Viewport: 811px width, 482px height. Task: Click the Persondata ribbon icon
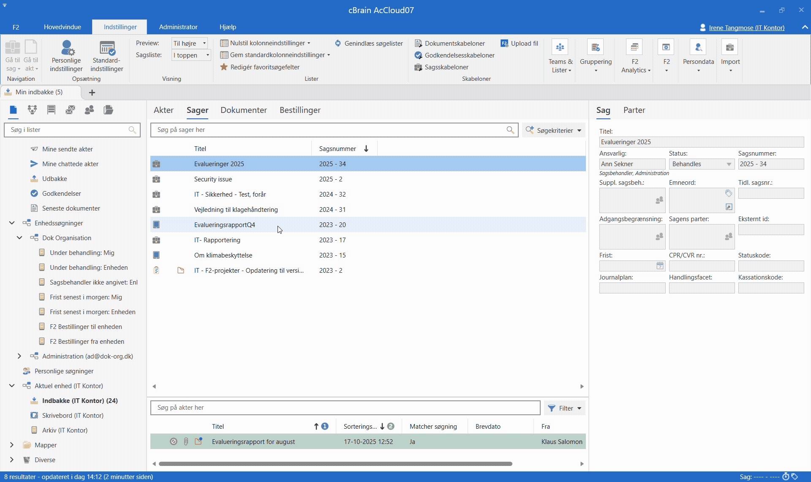(698, 48)
